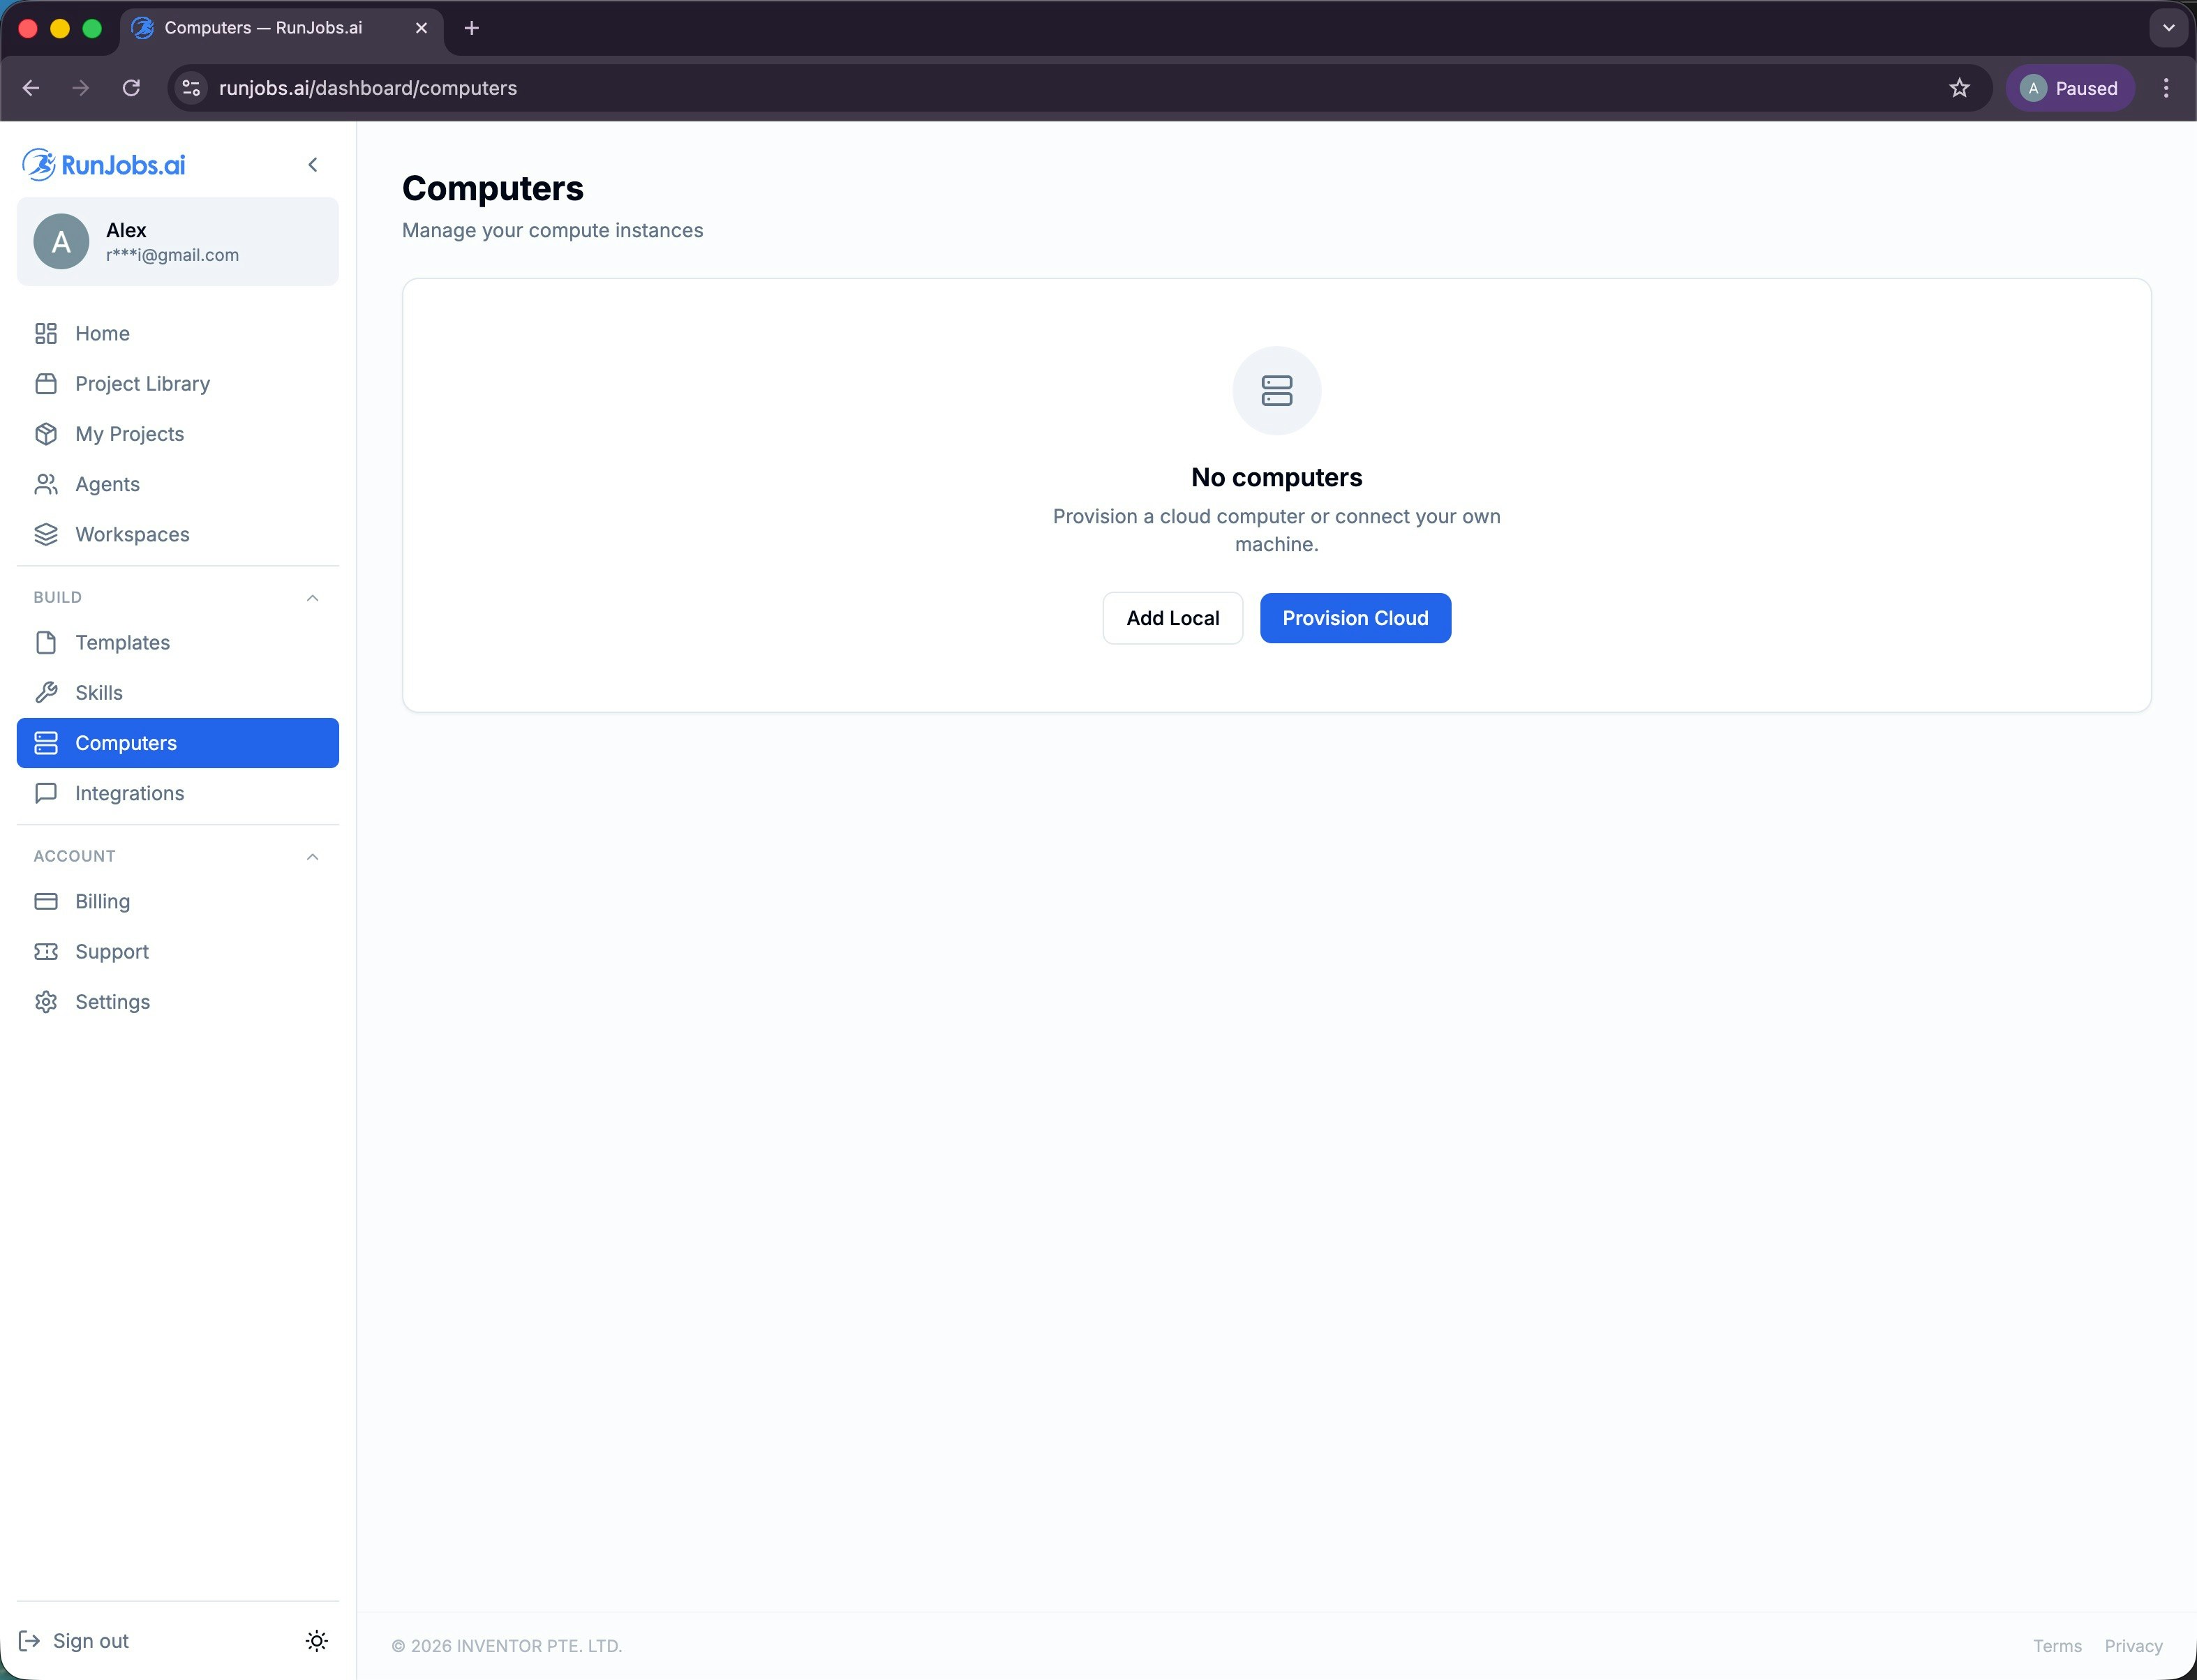Open Settings via the gear icon
This screenshot has height=1680, width=2197.
tap(46, 1002)
